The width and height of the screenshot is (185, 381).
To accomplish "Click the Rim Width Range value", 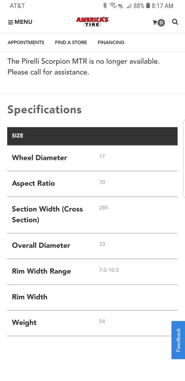I will [109, 270].
